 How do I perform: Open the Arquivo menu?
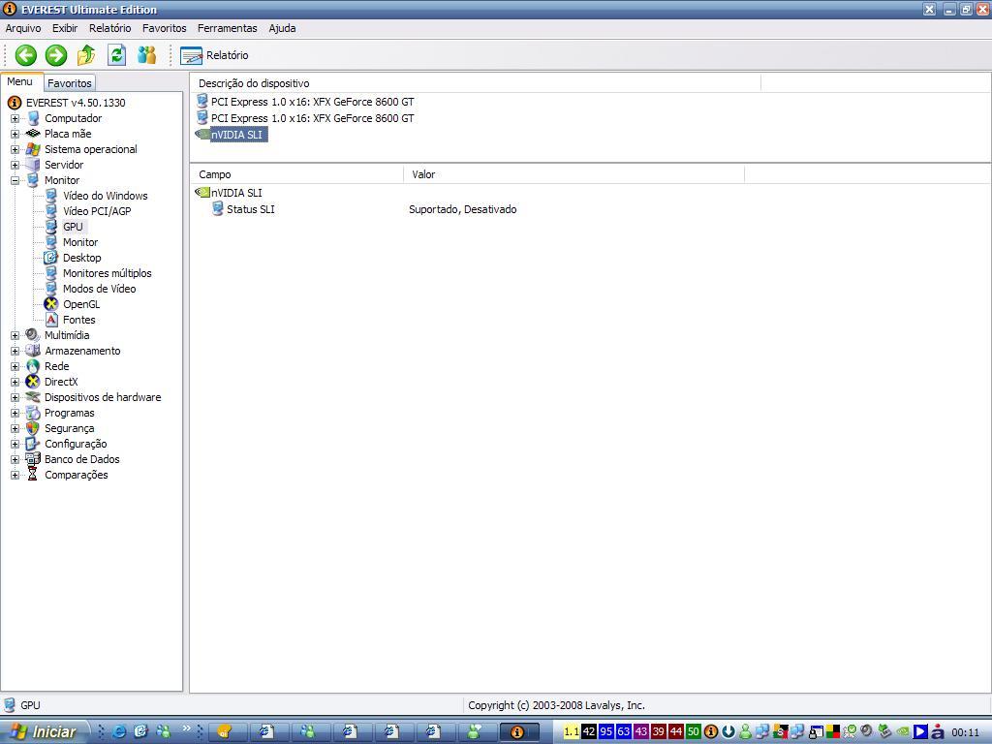pyautogui.click(x=23, y=28)
